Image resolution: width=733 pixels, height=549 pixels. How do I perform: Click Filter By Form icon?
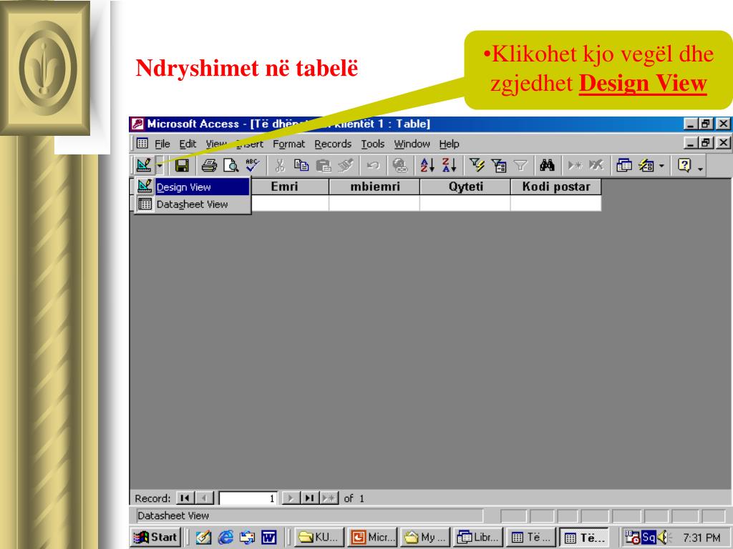tap(499, 165)
